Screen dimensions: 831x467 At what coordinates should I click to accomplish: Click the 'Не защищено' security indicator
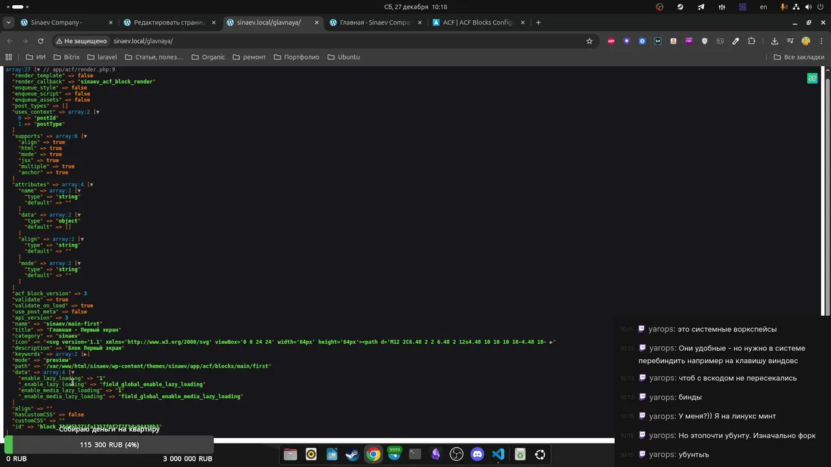[81, 41]
